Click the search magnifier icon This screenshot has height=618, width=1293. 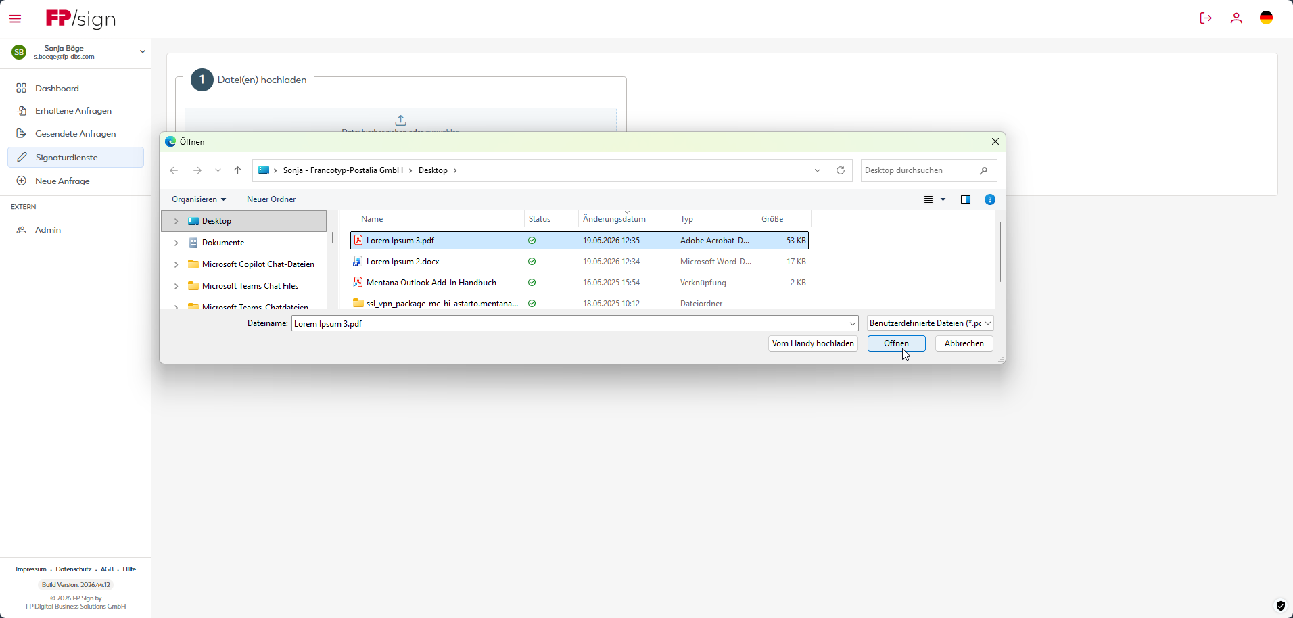pyautogui.click(x=983, y=170)
